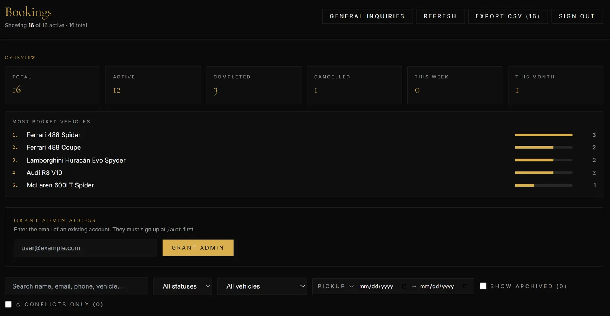The width and height of the screenshot is (610, 316).
Task: Click the Grant Admin button
Action: [198, 248]
